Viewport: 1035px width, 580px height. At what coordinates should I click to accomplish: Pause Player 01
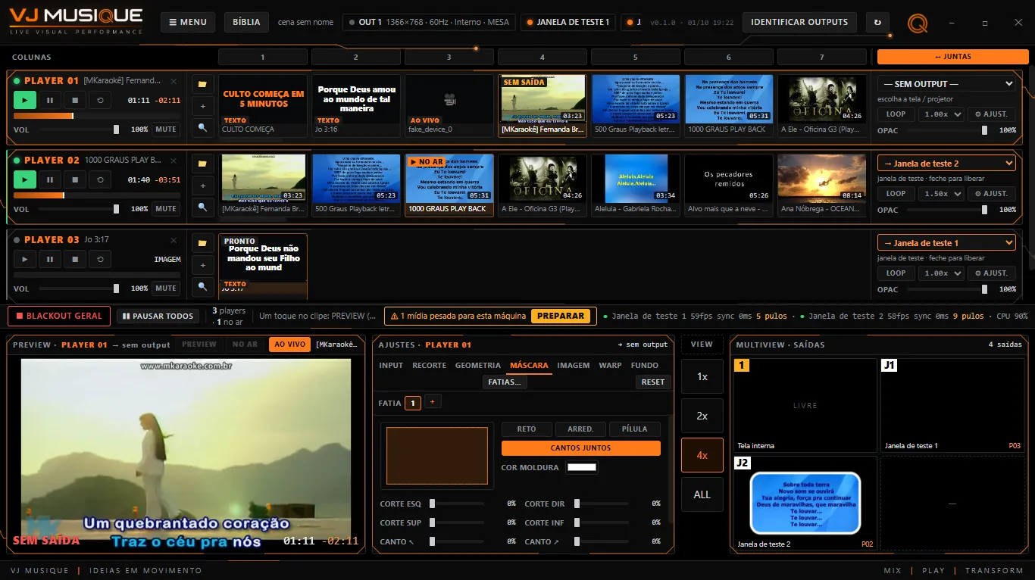click(x=50, y=100)
